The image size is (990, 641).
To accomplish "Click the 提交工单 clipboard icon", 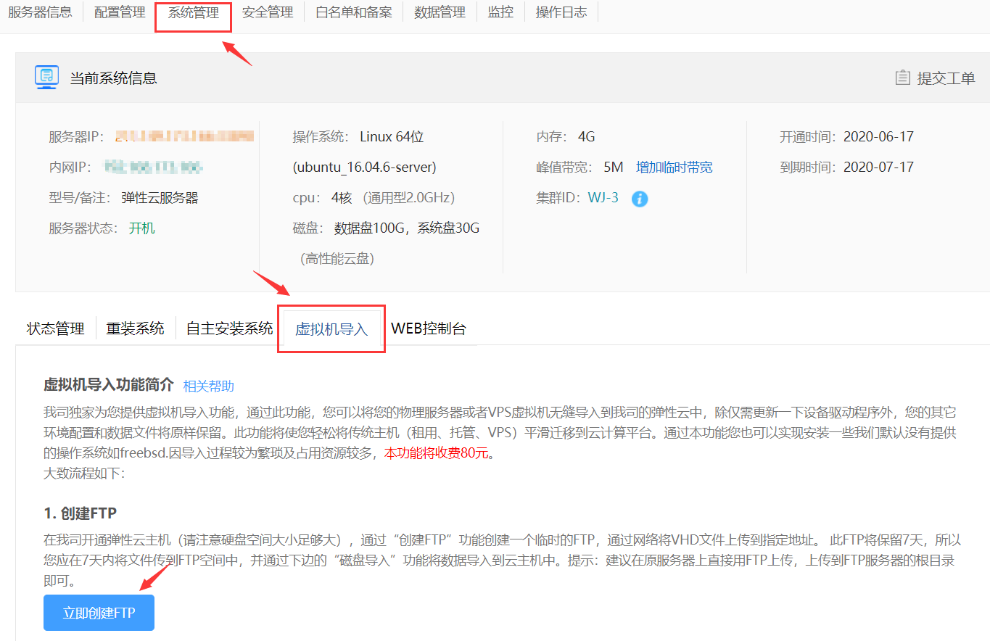I will point(902,78).
